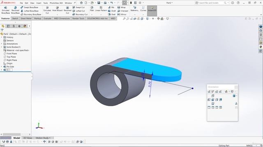Select the Linear Pattern tool
Screen dimensions: 263x147
101,9
